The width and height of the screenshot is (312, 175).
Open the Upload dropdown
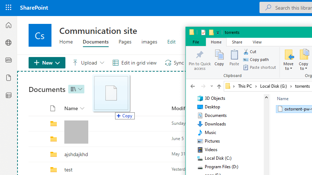pos(89,63)
